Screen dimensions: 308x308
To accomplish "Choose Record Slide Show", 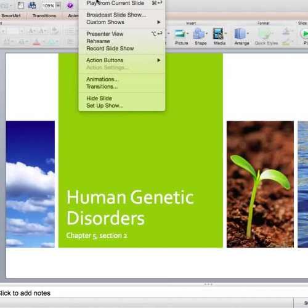I will 122,49.
